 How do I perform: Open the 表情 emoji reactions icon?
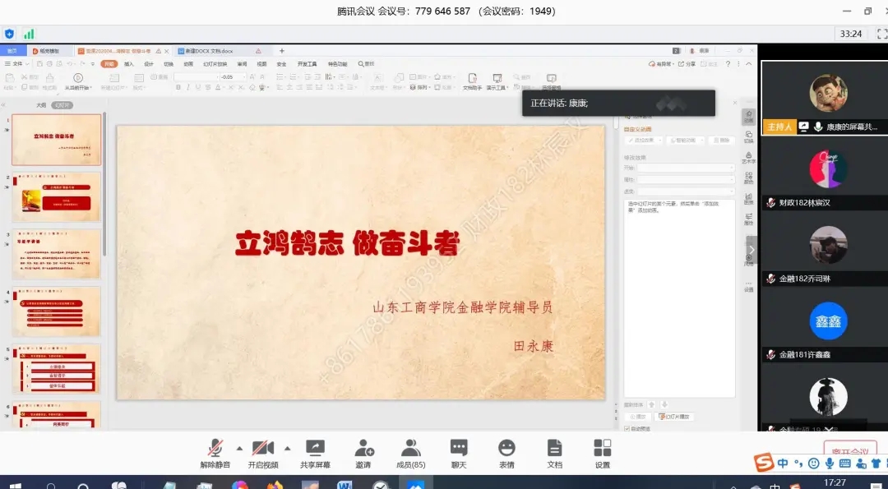tap(506, 448)
